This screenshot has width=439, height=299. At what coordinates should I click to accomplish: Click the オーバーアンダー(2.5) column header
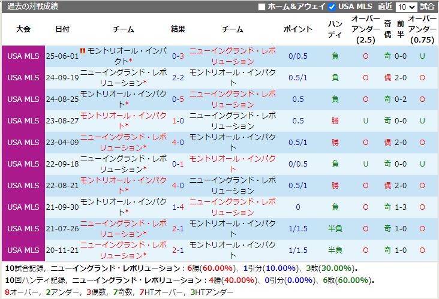click(366, 29)
